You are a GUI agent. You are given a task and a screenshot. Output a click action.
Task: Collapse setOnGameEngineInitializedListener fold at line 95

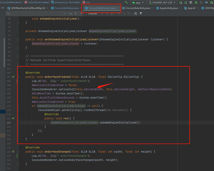[18, 39]
